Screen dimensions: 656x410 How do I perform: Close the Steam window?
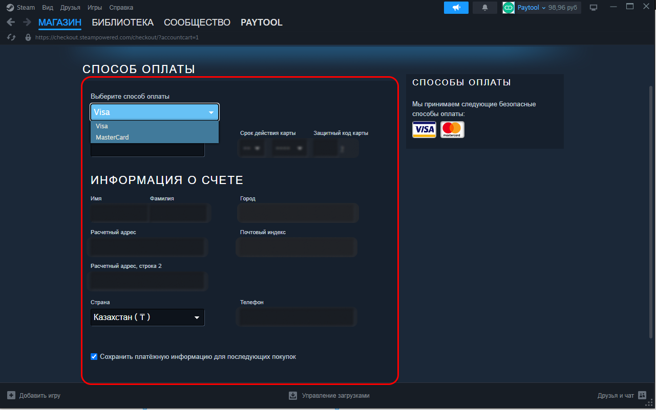coord(646,7)
